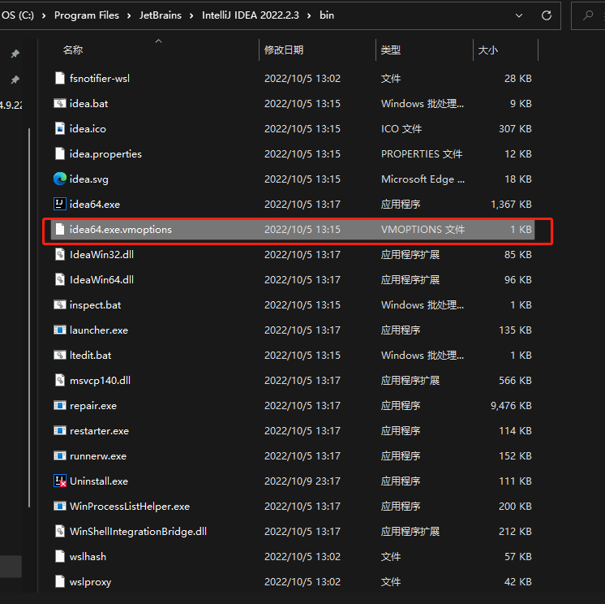Select the repair.exe file name
605x604 pixels.
point(93,405)
